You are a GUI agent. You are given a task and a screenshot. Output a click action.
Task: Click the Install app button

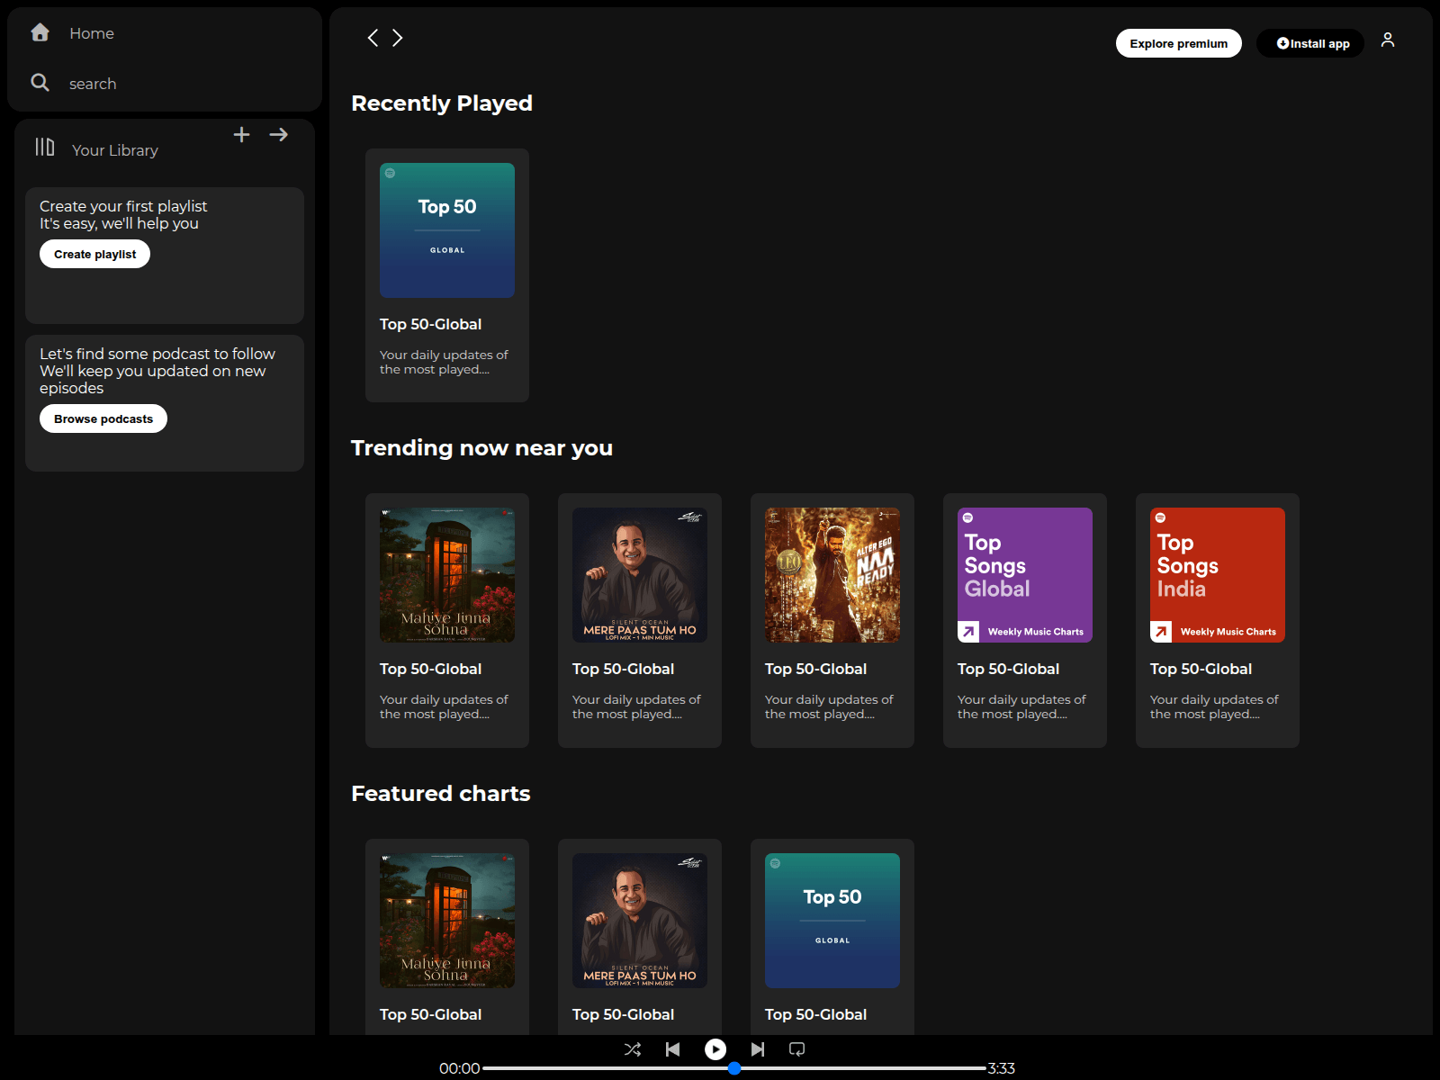1310,43
